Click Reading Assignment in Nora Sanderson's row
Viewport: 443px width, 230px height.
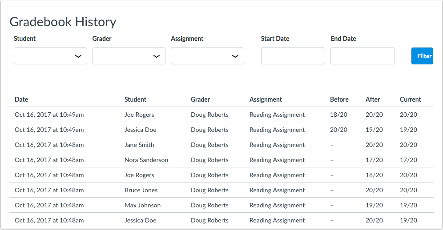pos(277,160)
